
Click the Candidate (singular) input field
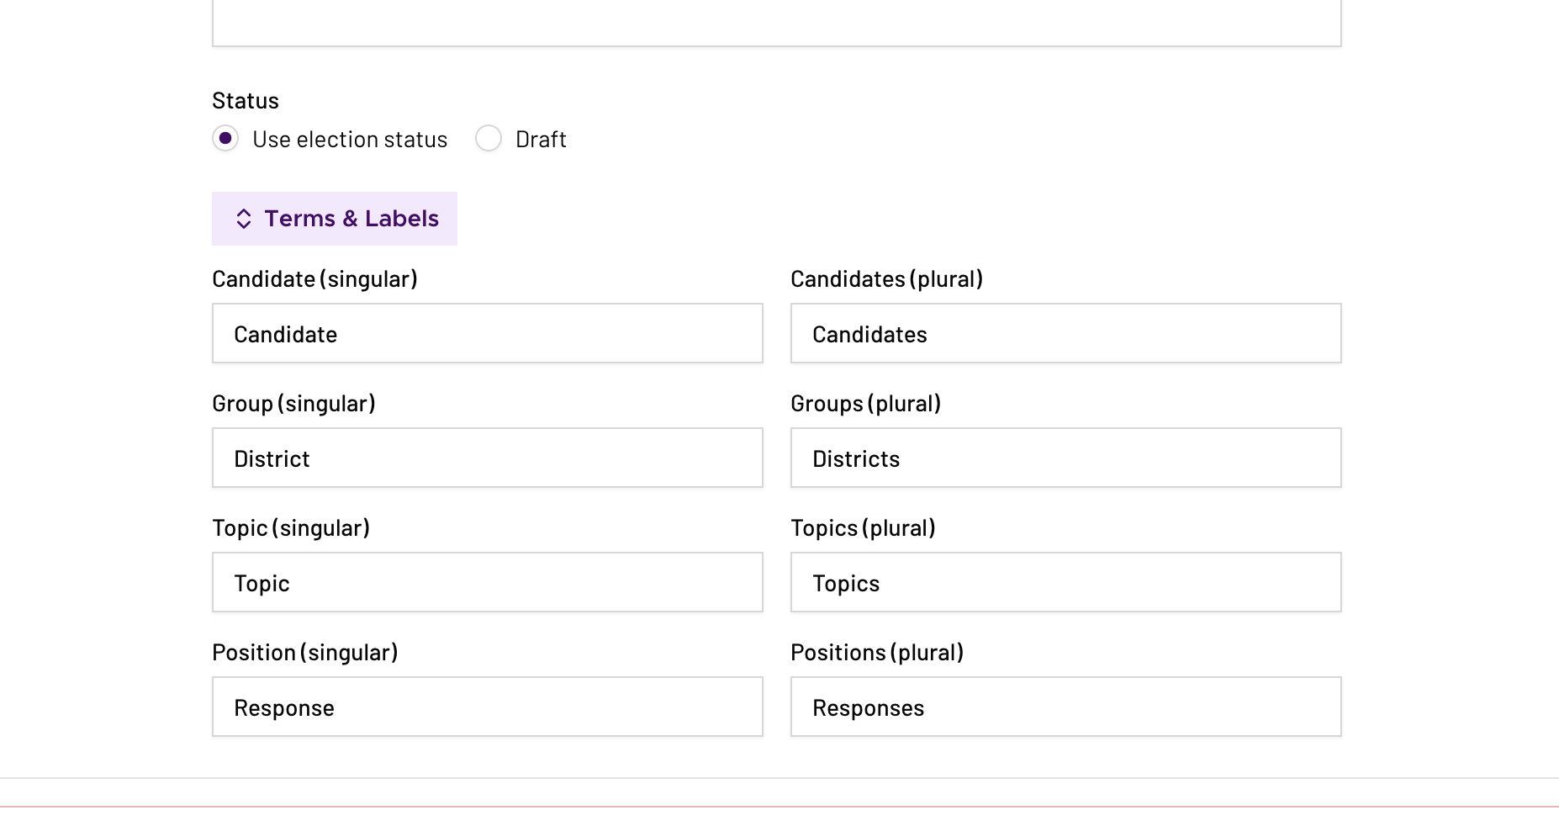point(487,334)
